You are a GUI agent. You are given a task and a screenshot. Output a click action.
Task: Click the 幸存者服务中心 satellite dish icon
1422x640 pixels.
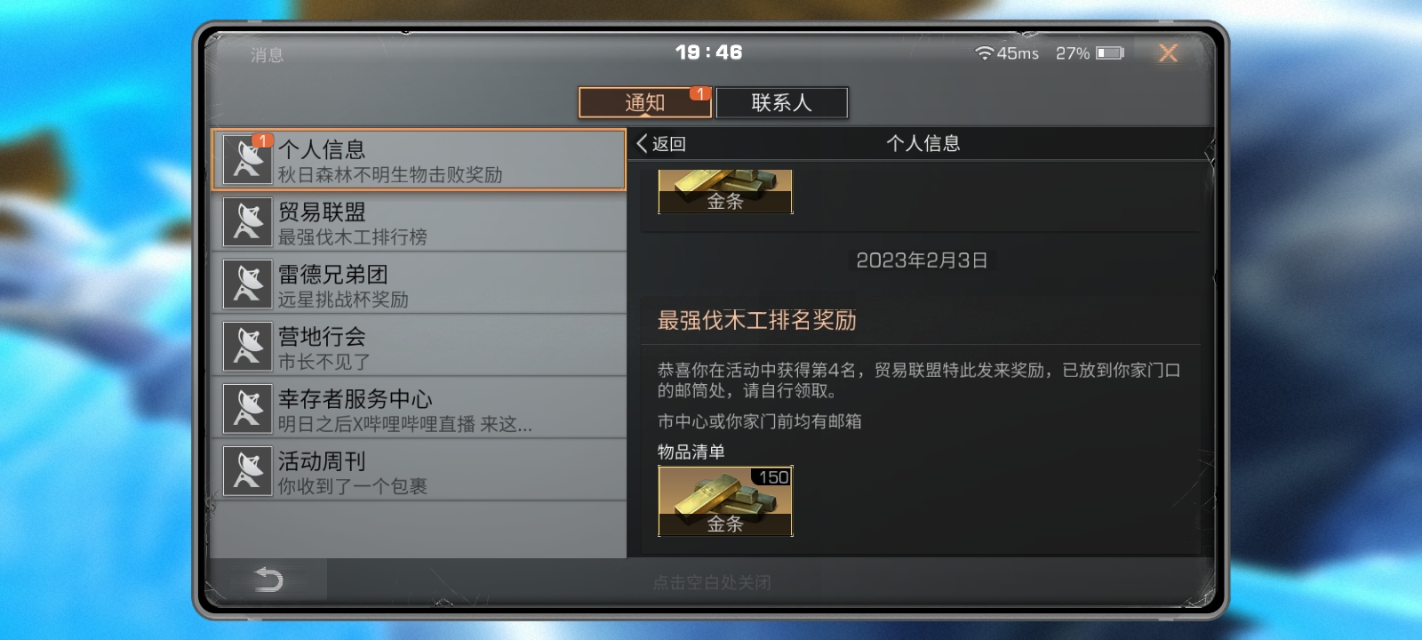point(247,409)
